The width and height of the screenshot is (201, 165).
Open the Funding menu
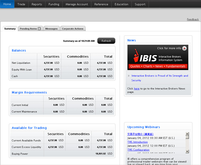(54, 4)
